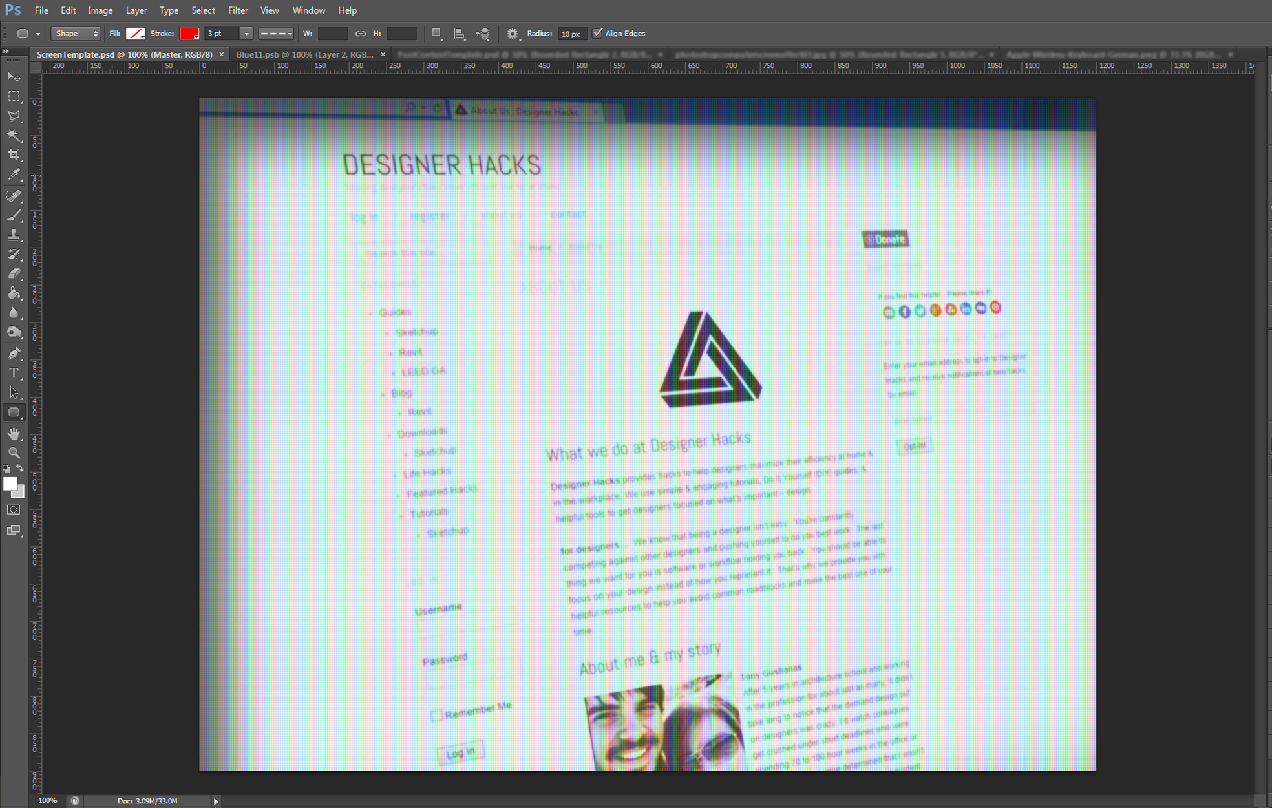Select the Paint Bucket tool
Image resolution: width=1272 pixels, height=808 pixels.
14,293
